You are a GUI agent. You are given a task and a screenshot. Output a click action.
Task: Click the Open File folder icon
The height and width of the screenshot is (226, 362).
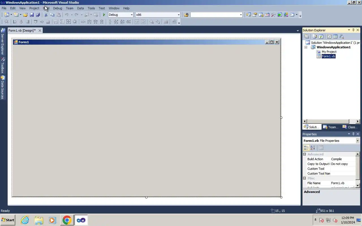click(x=25, y=15)
